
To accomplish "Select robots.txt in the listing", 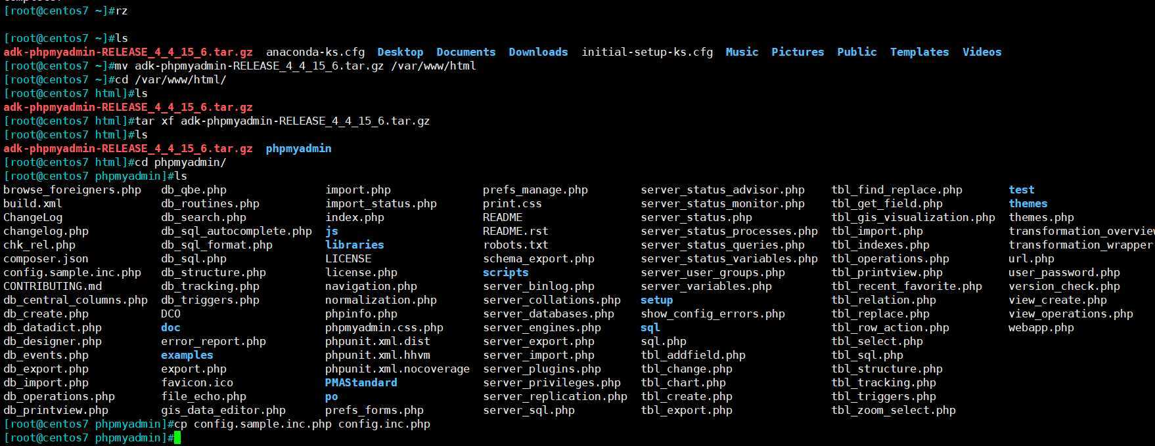I will click(515, 245).
